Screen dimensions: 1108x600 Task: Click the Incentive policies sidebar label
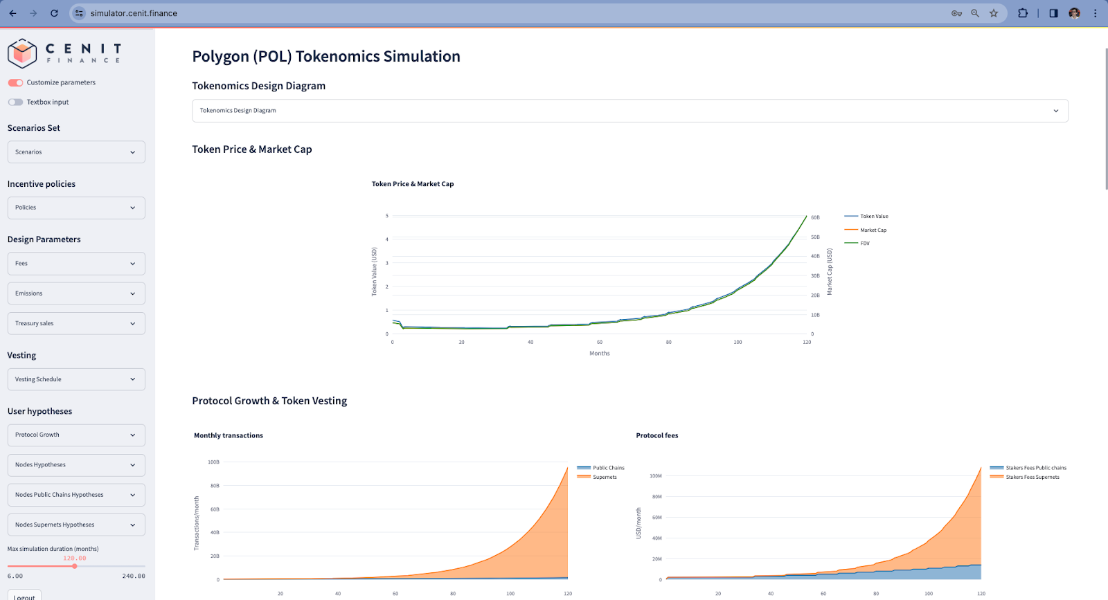[x=42, y=184]
